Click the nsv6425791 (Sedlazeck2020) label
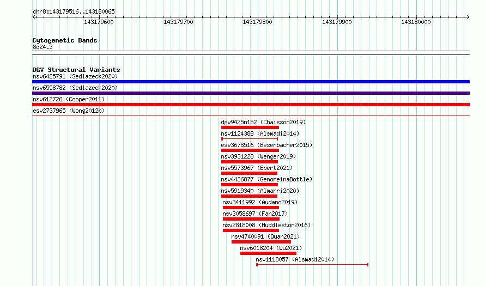 click(x=75, y=76)
